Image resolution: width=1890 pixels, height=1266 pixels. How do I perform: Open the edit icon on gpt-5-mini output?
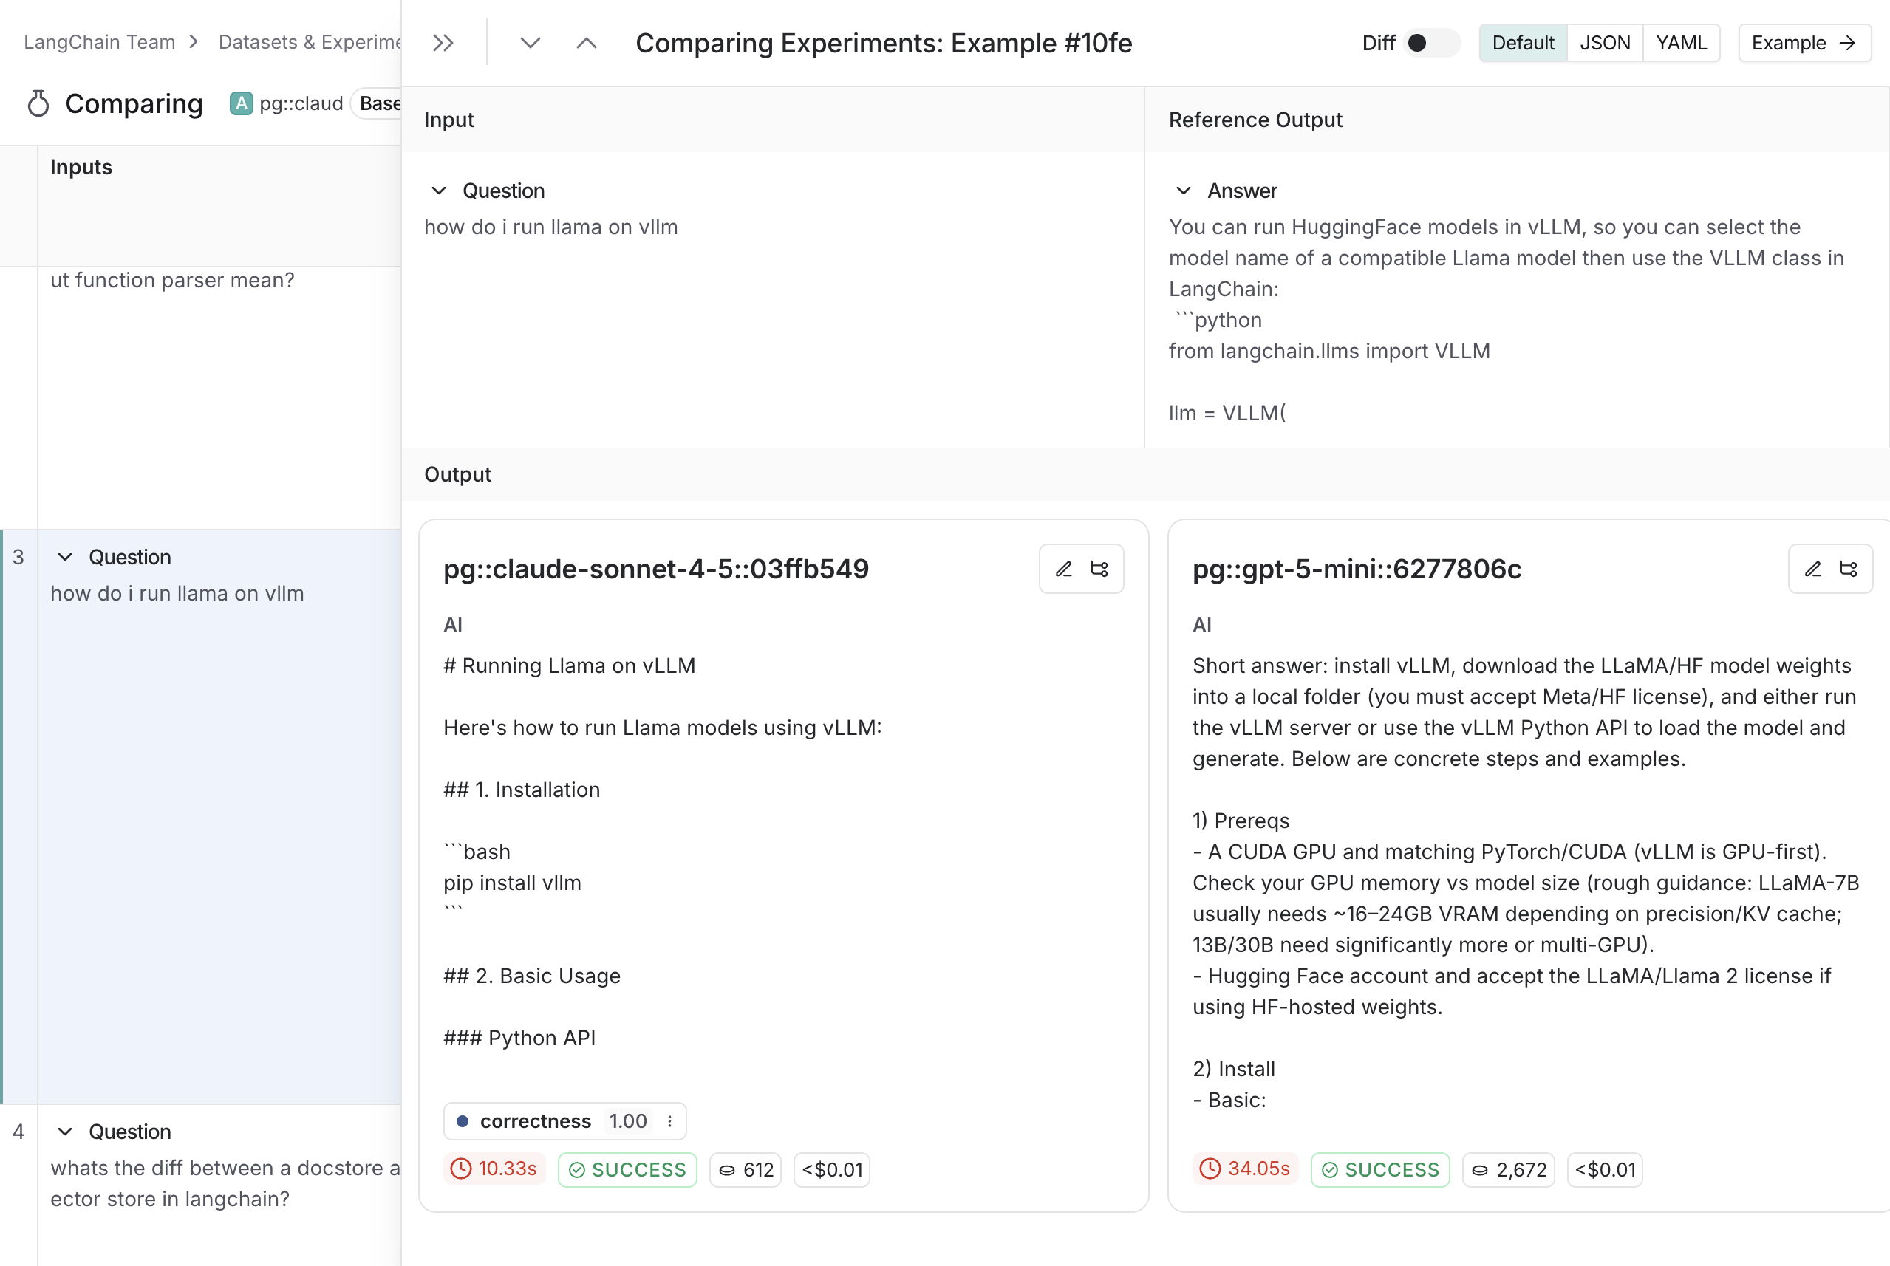click(1812, 569)
